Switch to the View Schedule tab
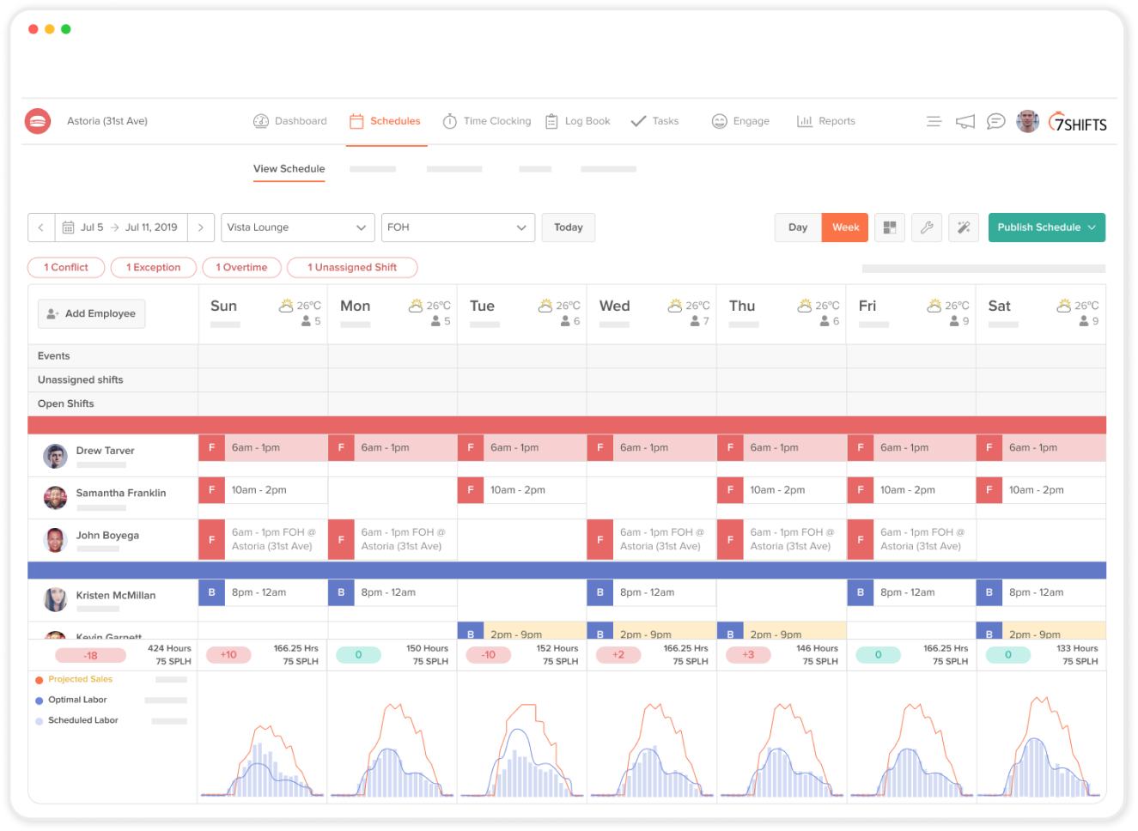Image resolution: width=1138 pixels, height=831 pixels. (x=289, y=169)
